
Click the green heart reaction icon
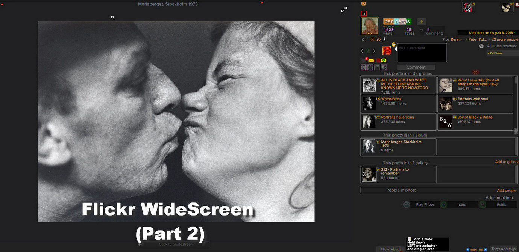pos(384,60)
